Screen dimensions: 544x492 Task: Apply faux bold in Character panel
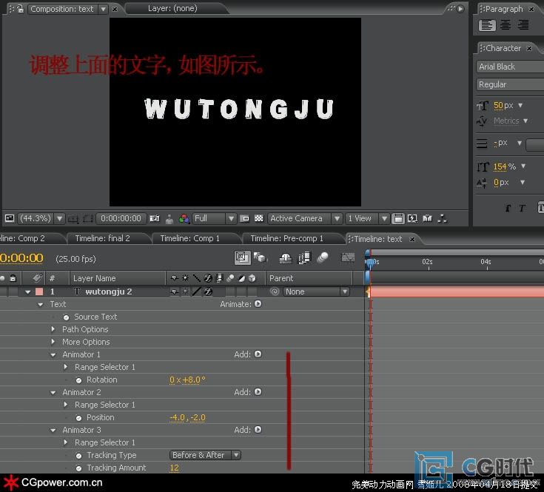[508, 208]
